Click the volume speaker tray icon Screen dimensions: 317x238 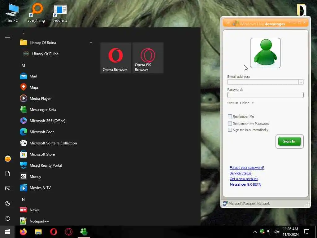pos(277,232)
